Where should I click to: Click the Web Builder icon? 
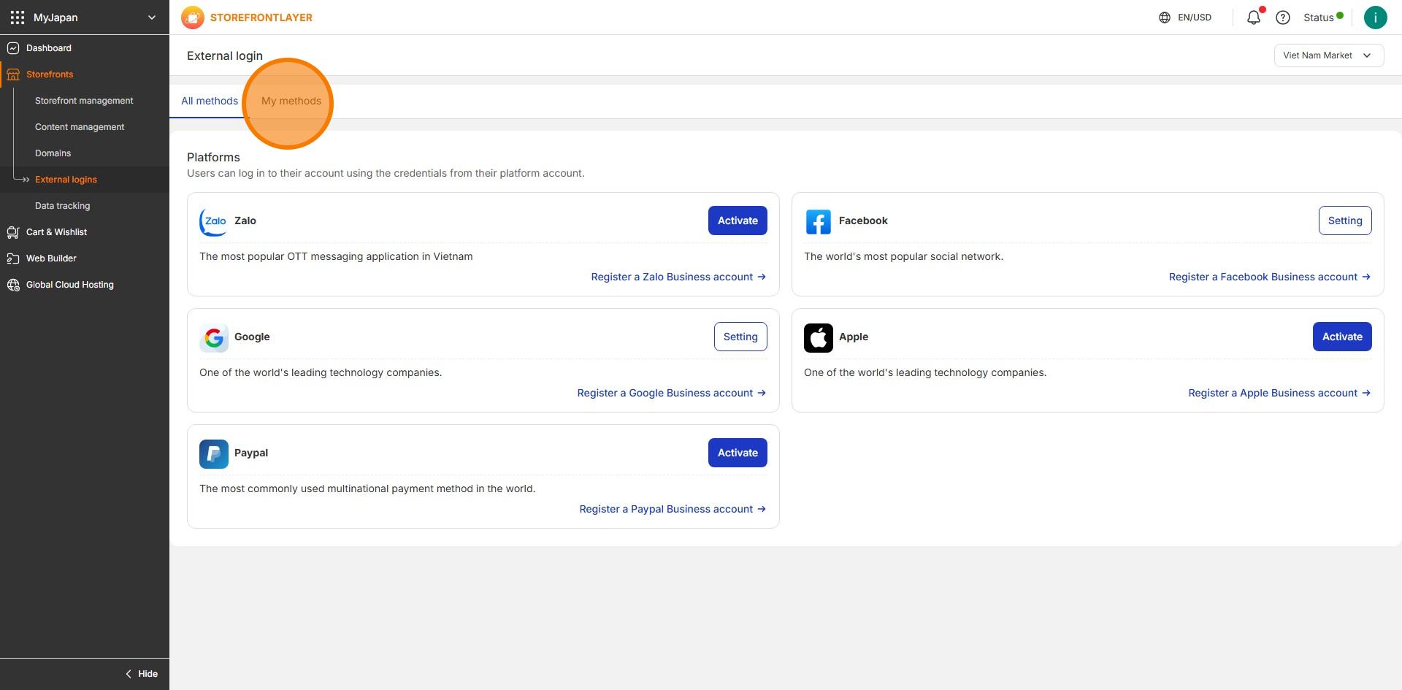[13, 258]
